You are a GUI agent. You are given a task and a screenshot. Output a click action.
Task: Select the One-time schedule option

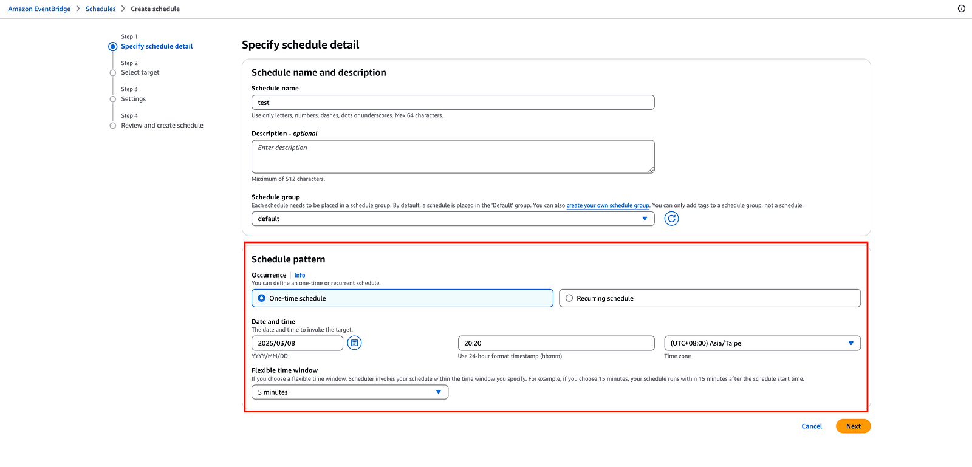pyautogui.click(x=262, y=298)
